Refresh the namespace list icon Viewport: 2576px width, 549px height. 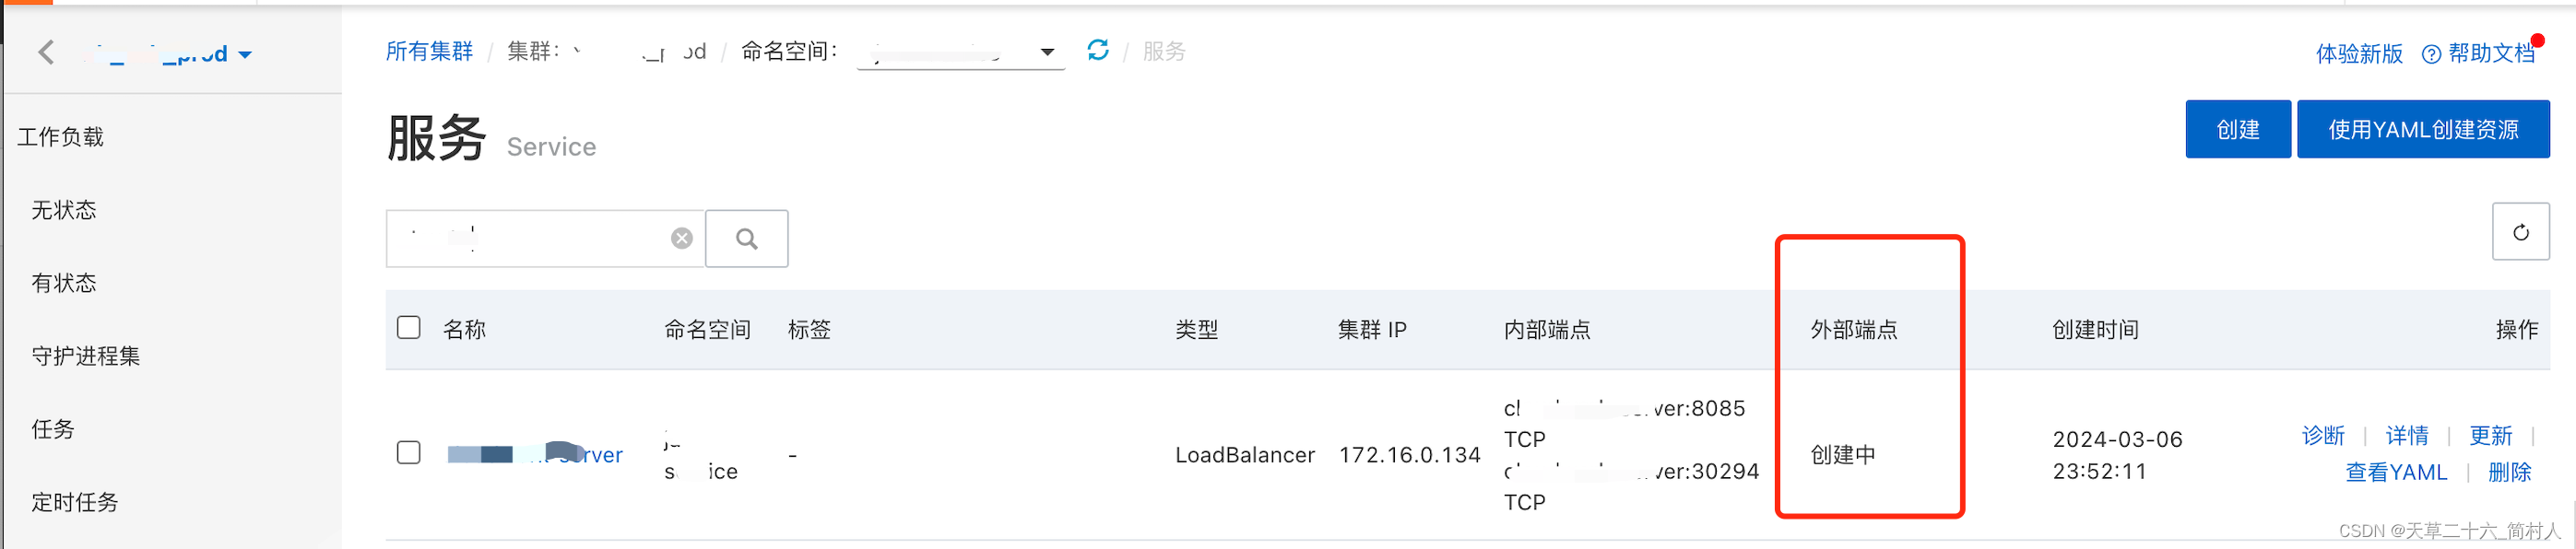click(1097, 50)
